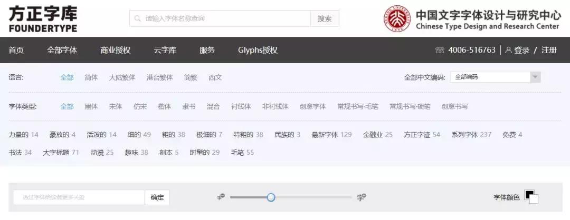The image size is (570, 220).
Task: Click the 登录 login link
Action: pos(521,51)
